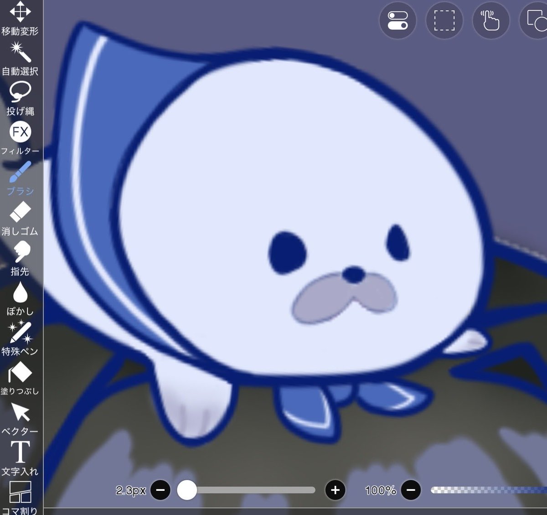Increase brush thickness with plus button
Viewport: 547px width, 515px height.
coord(335,490)
